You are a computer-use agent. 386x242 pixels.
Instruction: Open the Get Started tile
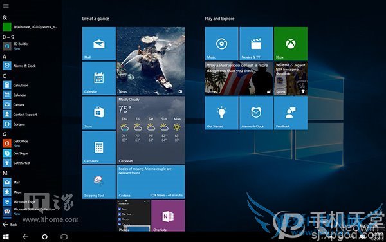point(221,113)
